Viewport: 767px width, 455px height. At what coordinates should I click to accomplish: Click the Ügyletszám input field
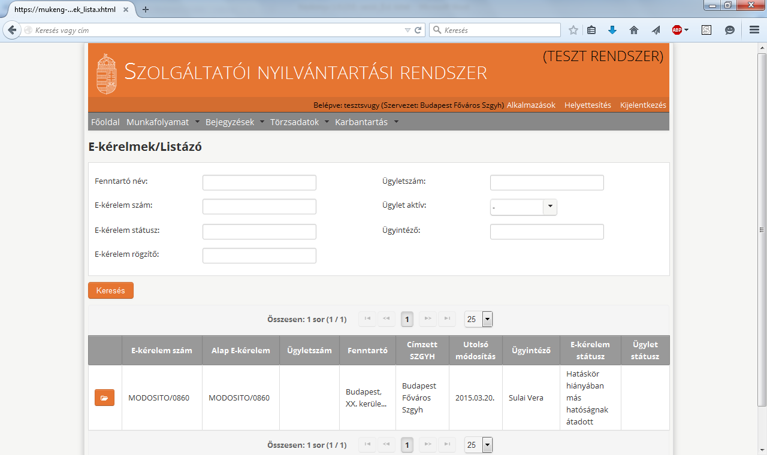[x=547, y=183]
